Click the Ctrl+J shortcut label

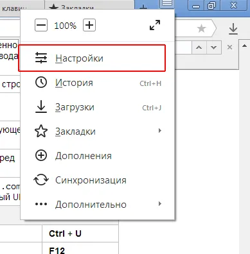(152, 108)
